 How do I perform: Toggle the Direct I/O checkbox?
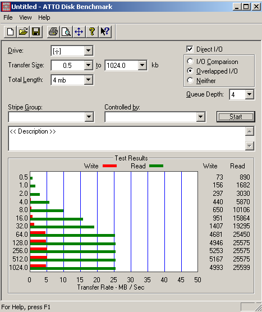[190, 49]
